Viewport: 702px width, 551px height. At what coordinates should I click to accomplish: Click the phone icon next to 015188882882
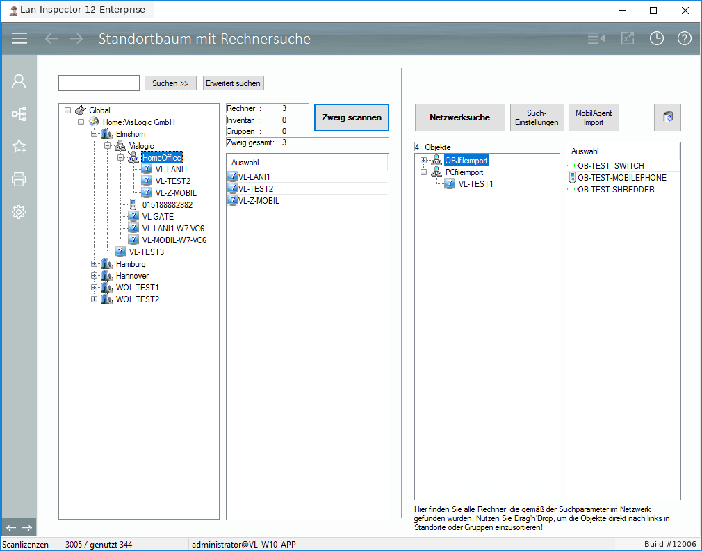pos(133,204)
